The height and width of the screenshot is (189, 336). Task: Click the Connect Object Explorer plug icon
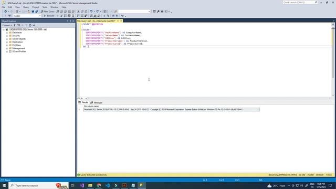(15, 25)
